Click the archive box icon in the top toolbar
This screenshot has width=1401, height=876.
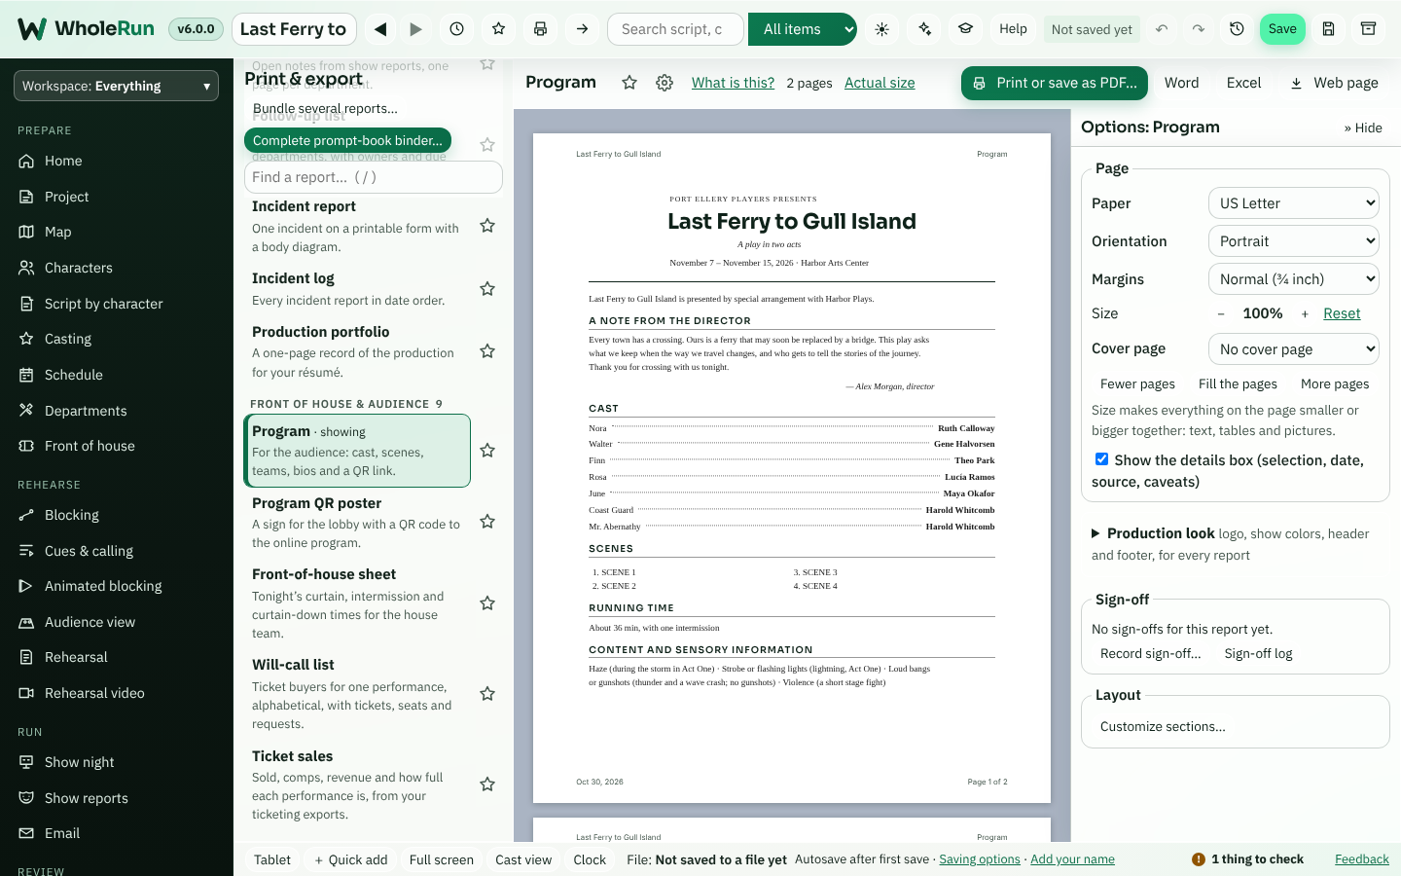pyautogui.click(x=1368, y=29)
